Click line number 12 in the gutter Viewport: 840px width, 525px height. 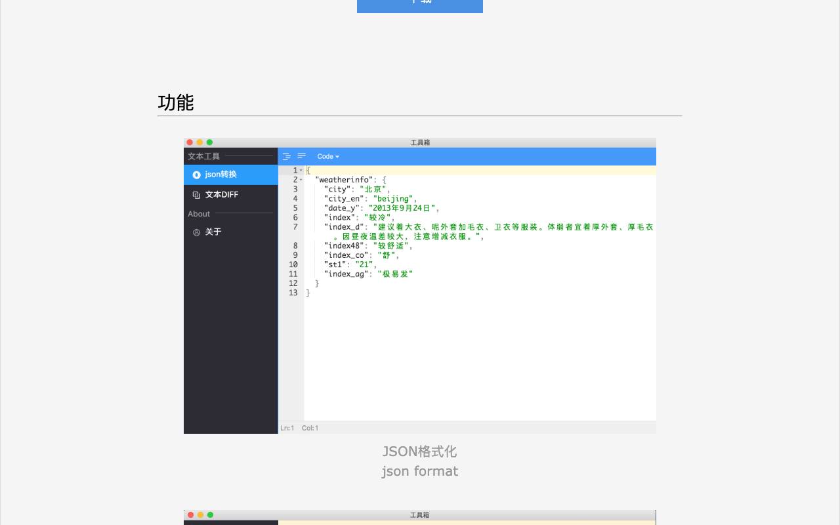(293, 283)
